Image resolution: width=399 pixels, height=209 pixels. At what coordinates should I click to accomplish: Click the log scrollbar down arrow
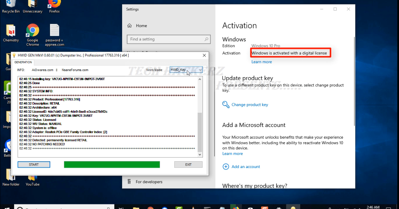(x=200, y=154)
